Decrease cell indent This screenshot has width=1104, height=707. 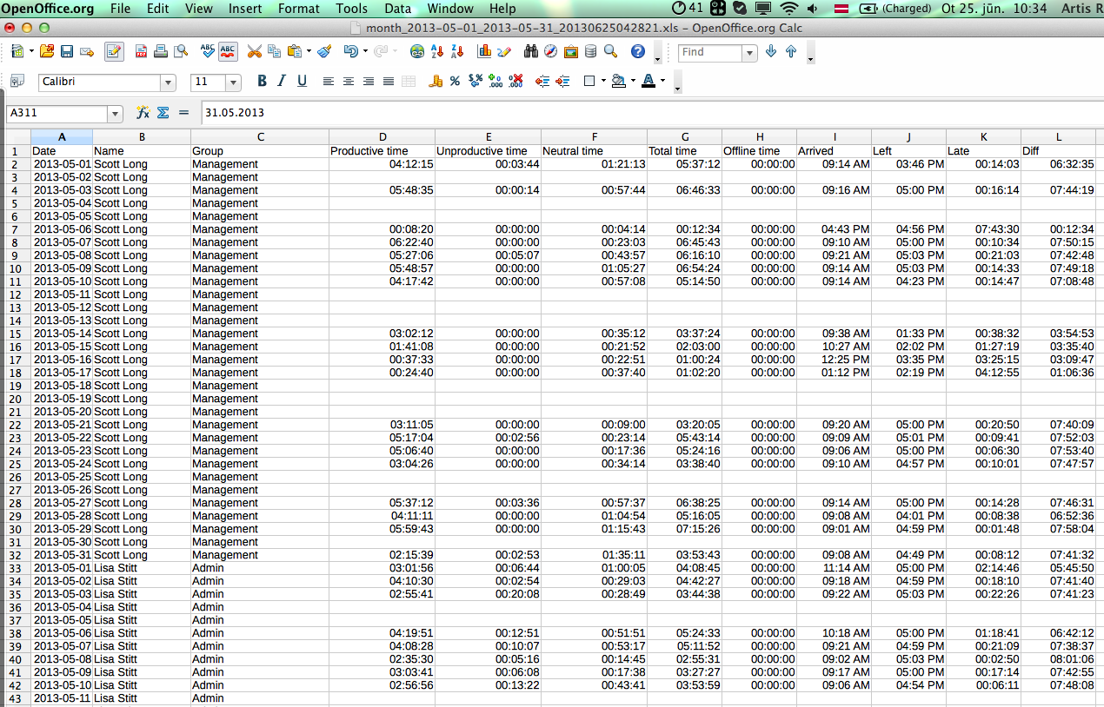coord(542,82)
